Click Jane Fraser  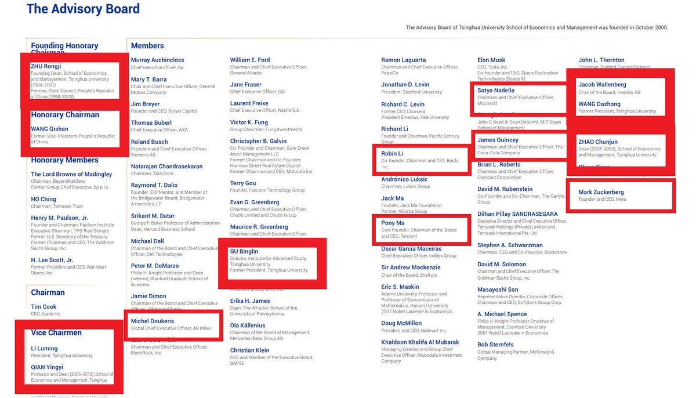click(246, 85)
